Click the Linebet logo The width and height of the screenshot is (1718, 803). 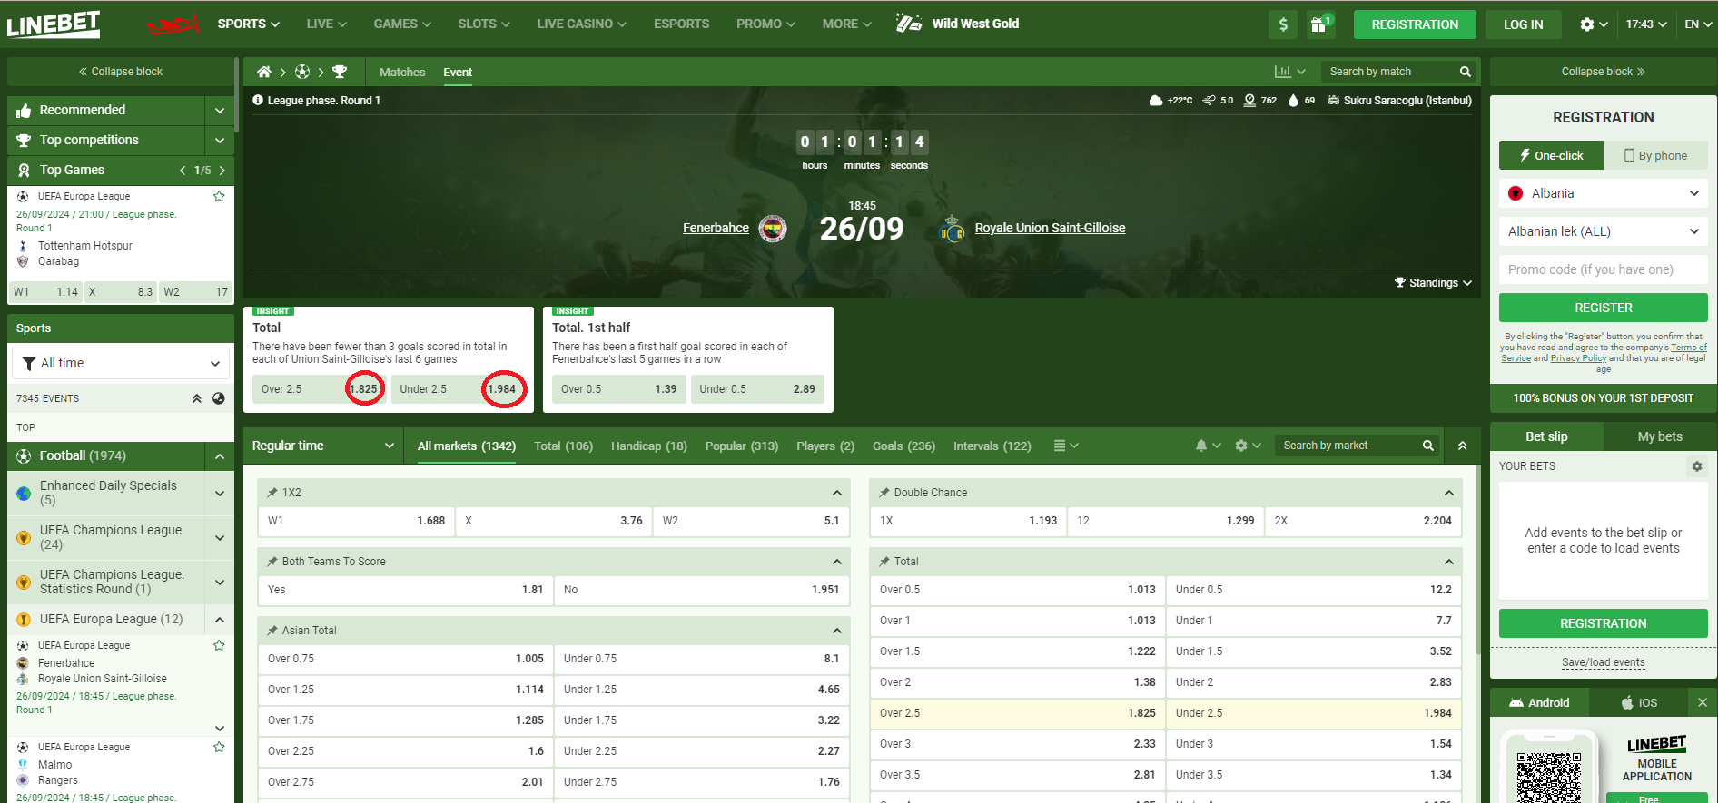pyautogui.click(x=54, y=24)
